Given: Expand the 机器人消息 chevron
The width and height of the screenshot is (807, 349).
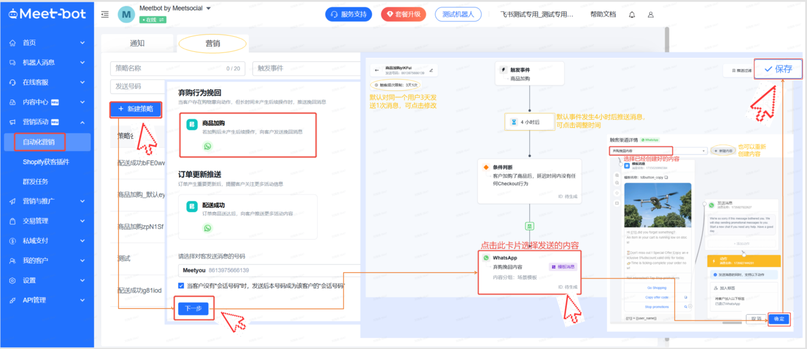Looking at the screenshot, I should coord(82,63).
